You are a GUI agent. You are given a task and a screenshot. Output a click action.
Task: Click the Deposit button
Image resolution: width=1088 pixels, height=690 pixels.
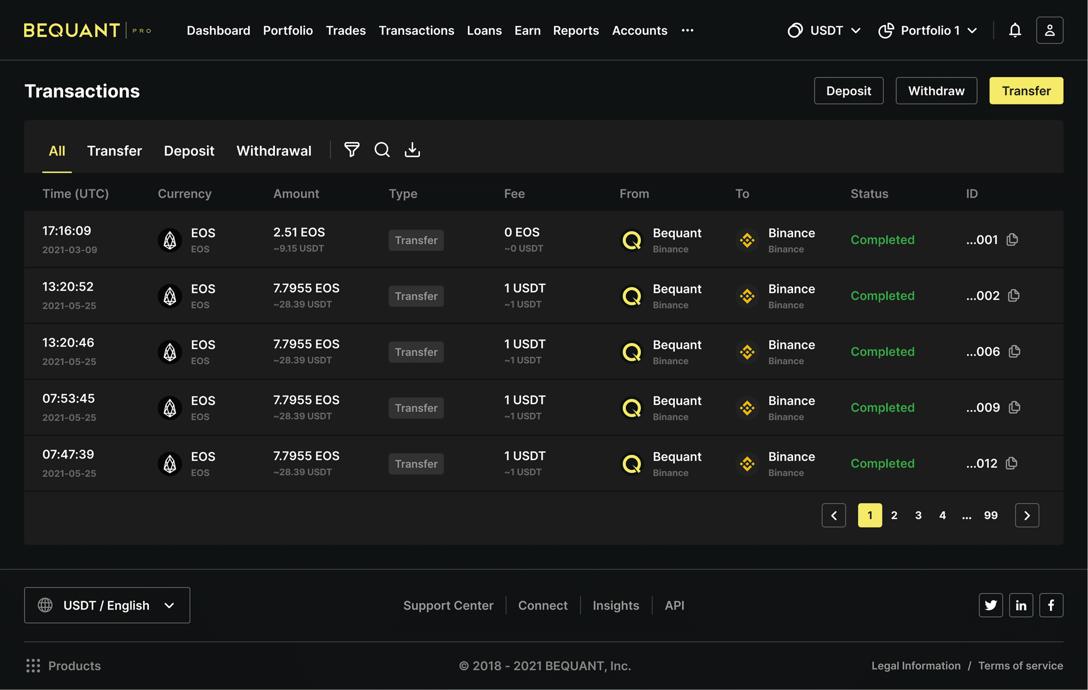[x=848, y=91]
